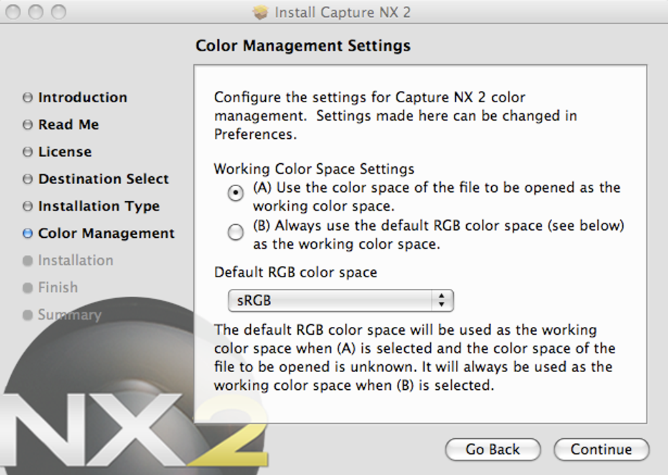Click the Introduction step bullet icon
668x475 pixels.
(28, 98)
